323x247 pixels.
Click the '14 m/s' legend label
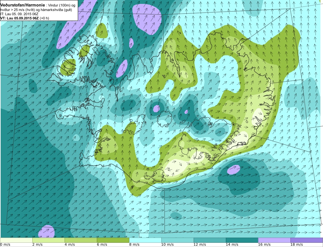(x=232, y=245)
